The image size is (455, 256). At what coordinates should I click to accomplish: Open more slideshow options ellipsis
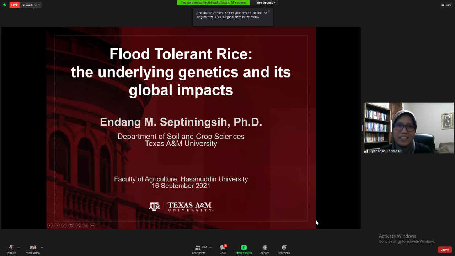92,225
